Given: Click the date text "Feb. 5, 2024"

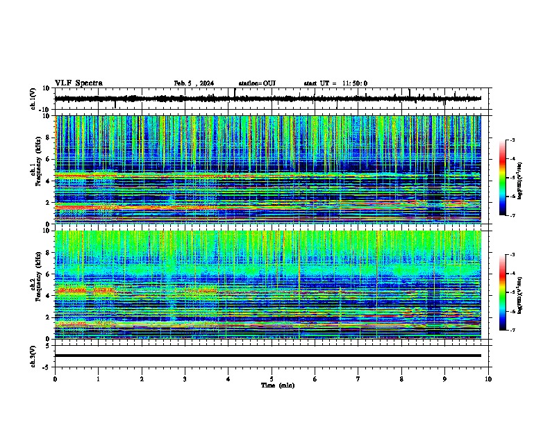Looking at the screenshot, I should (194, 83).
